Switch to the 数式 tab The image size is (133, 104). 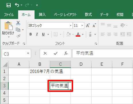pyautogui.click(x=88, y=15)
